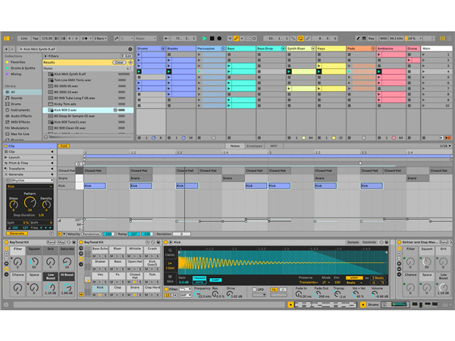Image resolution: width=455 pixels, height=341 pixels.
Task: Click the Generate button
Action: point(16,233)
